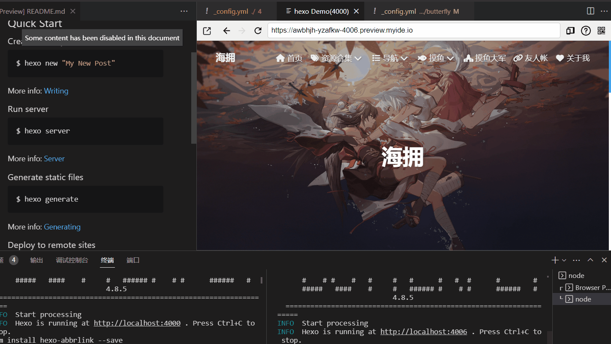
Task: Select the first node terminal entry
Action: (582, 275)
